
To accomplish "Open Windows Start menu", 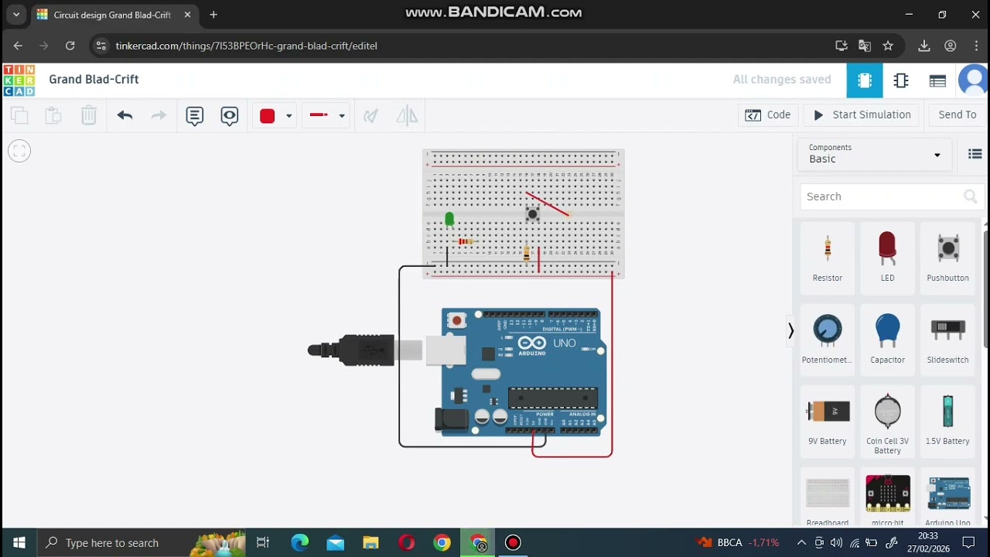I will click(19, 542).
